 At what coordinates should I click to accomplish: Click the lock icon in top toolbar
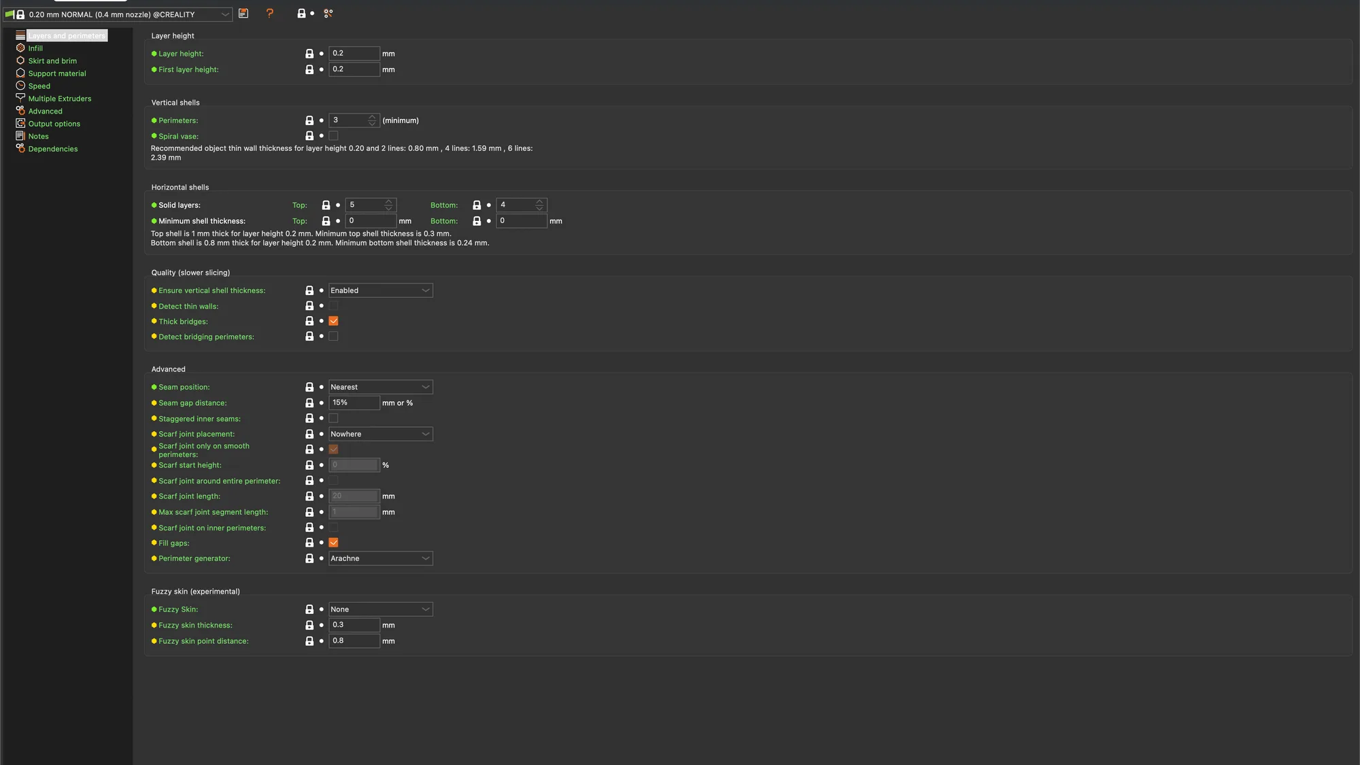[301, 14]
